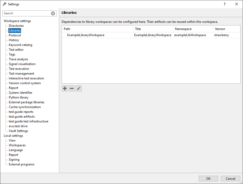Open the Protocol settings page
The width and height of the screenshot is (243, 184).
pyautogui.click(x=15, y=35)
